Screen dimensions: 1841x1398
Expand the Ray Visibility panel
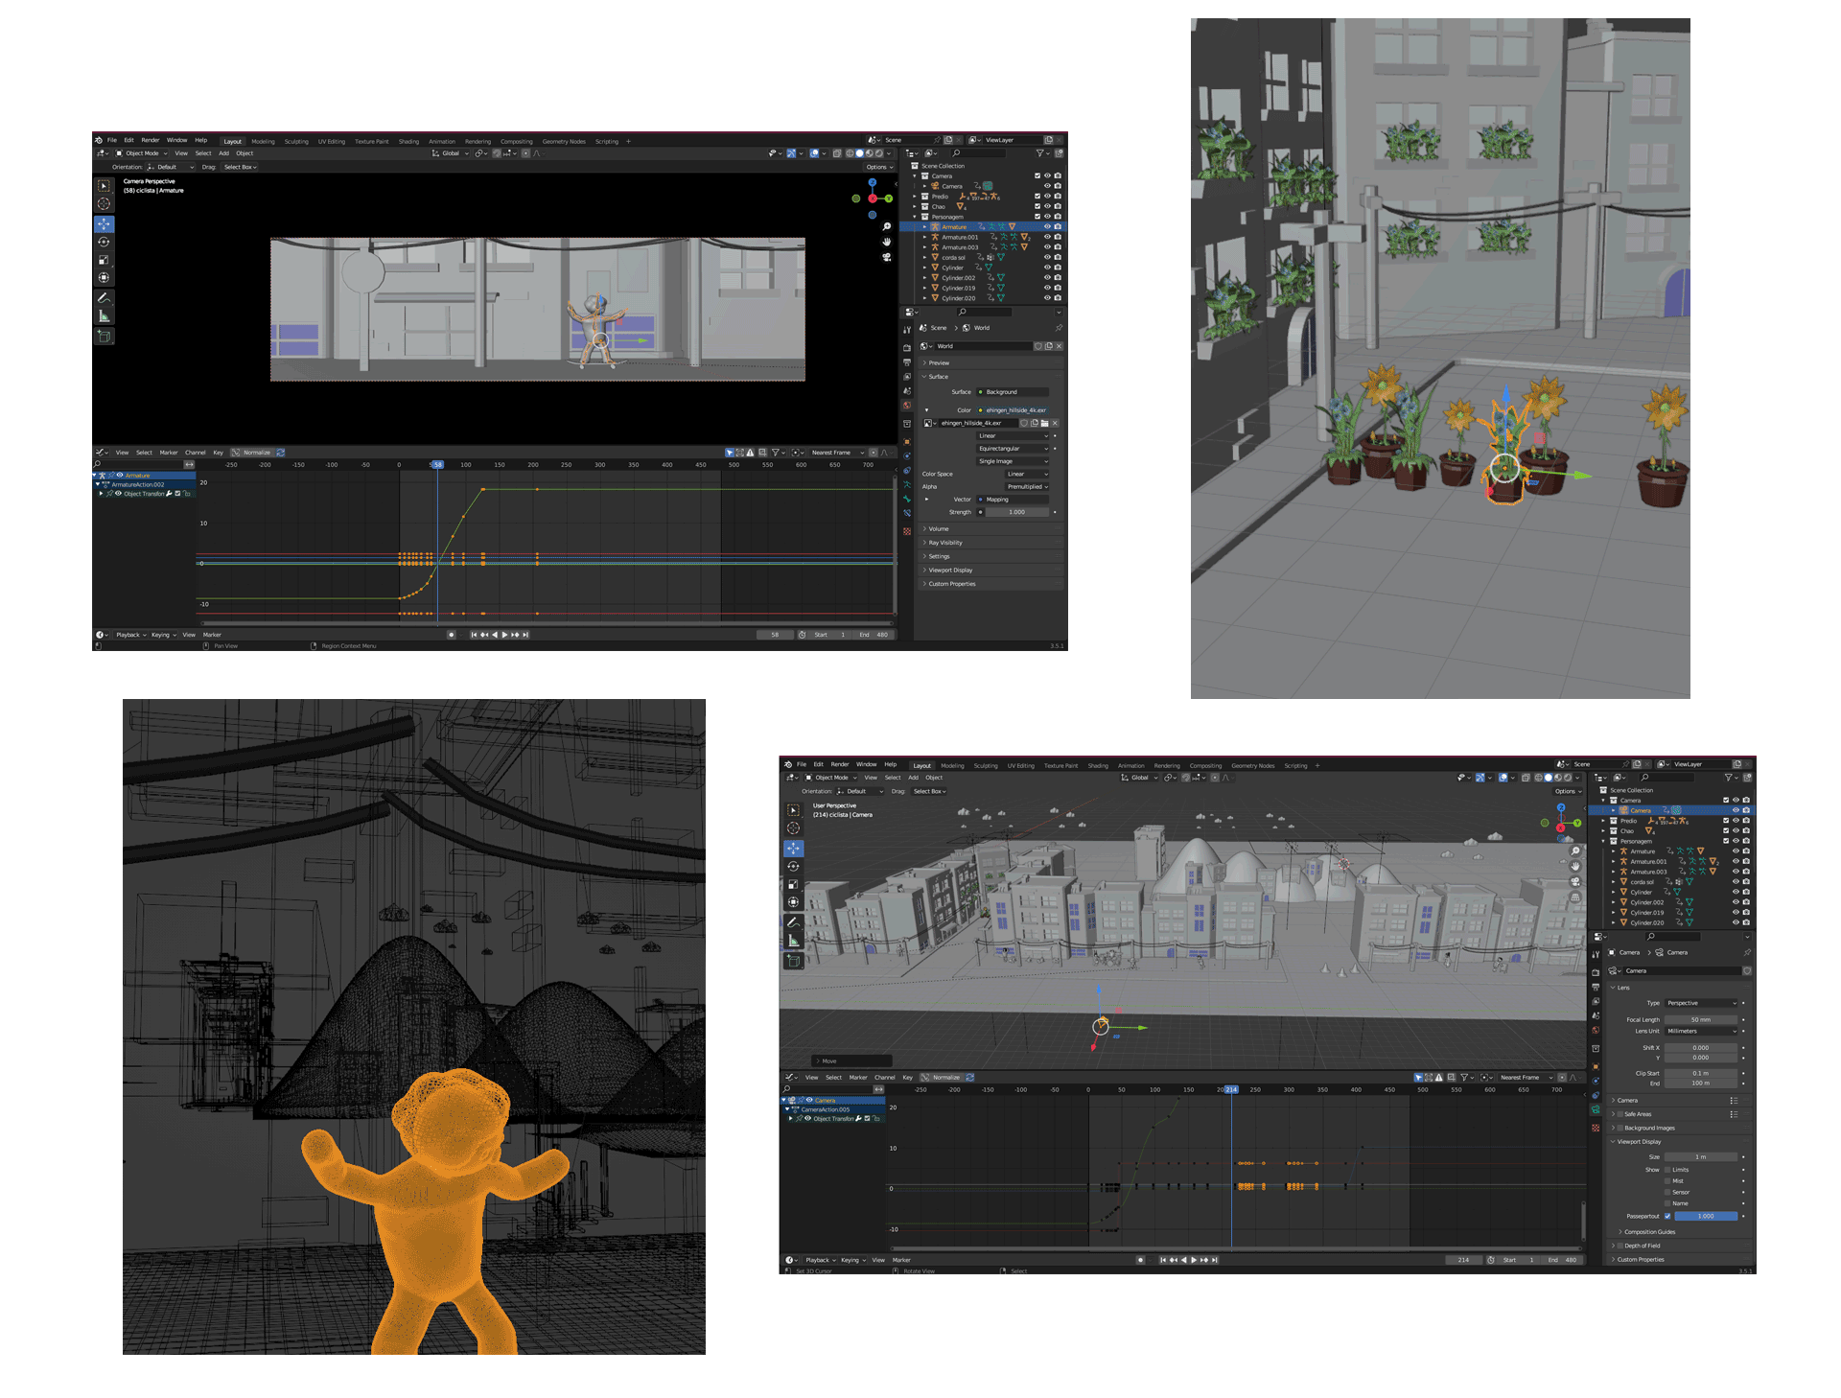coord(944,543)
